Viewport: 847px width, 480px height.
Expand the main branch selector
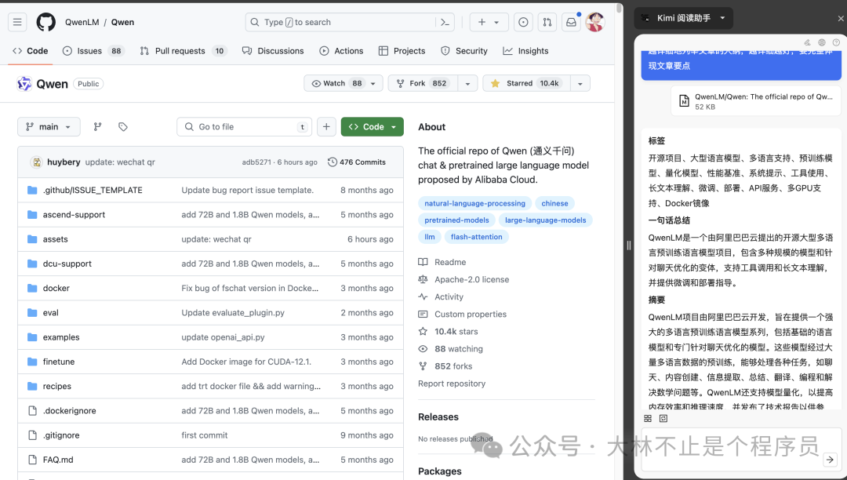click(49, 126)
